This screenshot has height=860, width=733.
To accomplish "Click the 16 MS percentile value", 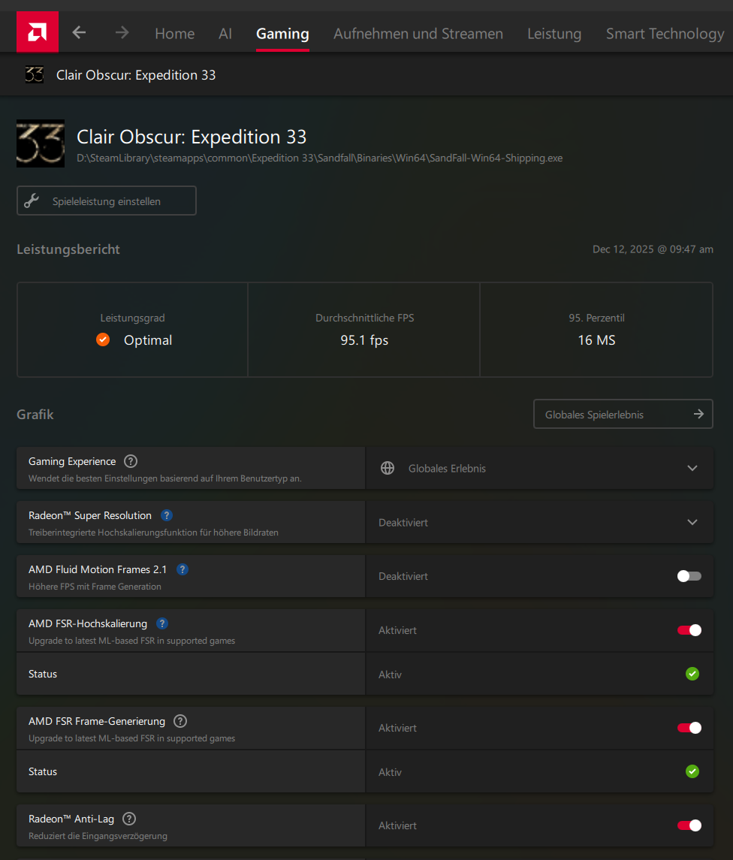I will click(596, 340).
